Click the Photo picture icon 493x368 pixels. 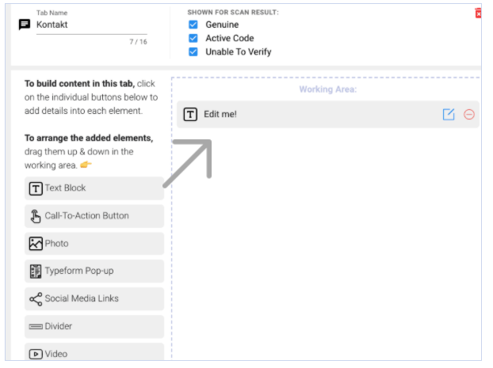(x=36, y=244)
